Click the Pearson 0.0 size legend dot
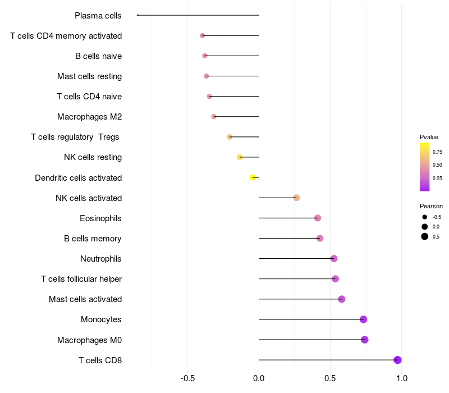The height and width of the screenshot is (393, 449). (425, 226)
